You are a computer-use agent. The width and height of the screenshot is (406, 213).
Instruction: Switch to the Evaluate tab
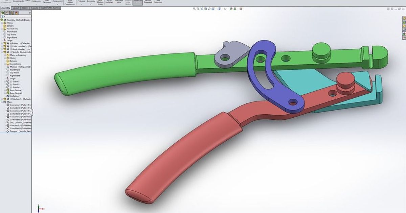[x=35, y=8]
